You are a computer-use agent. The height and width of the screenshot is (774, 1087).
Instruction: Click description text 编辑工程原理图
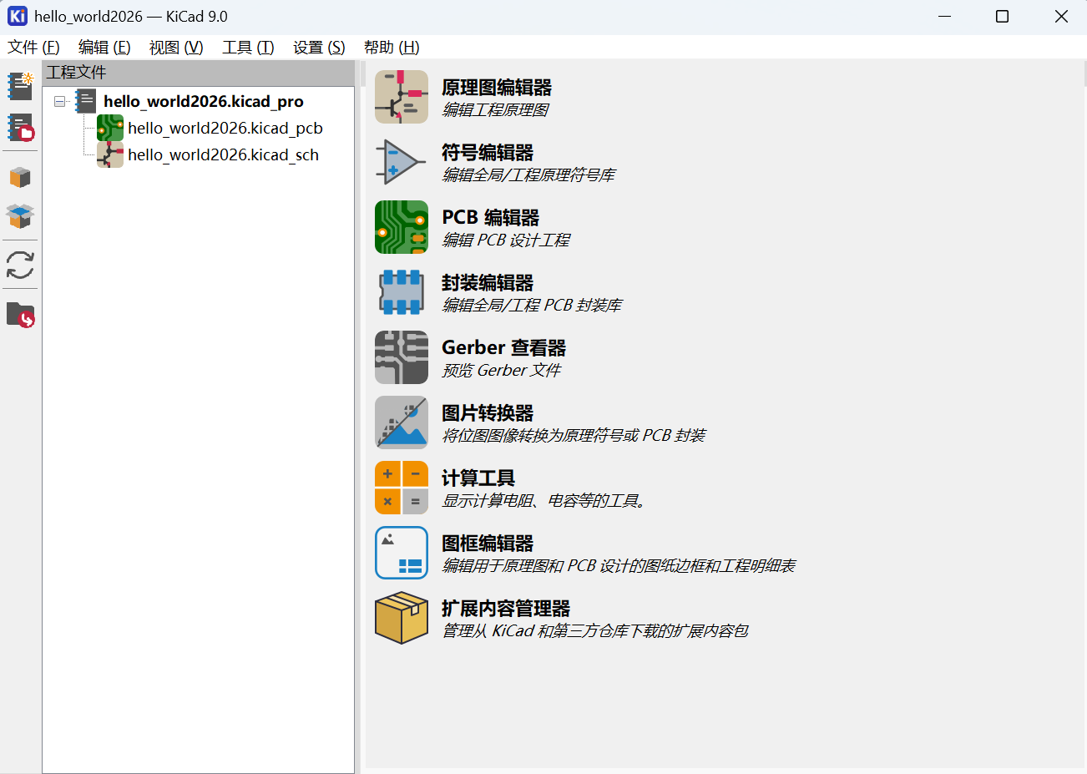495,110
